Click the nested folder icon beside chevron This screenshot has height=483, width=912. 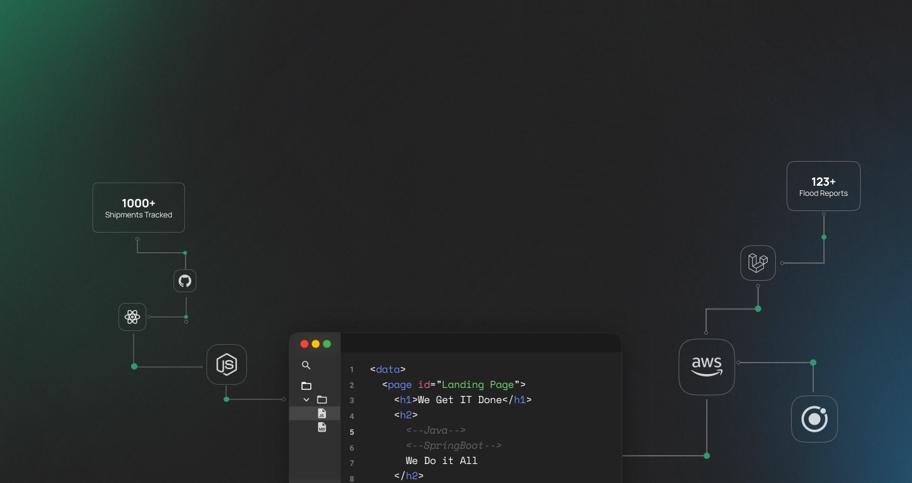click(x=322, y=399)
